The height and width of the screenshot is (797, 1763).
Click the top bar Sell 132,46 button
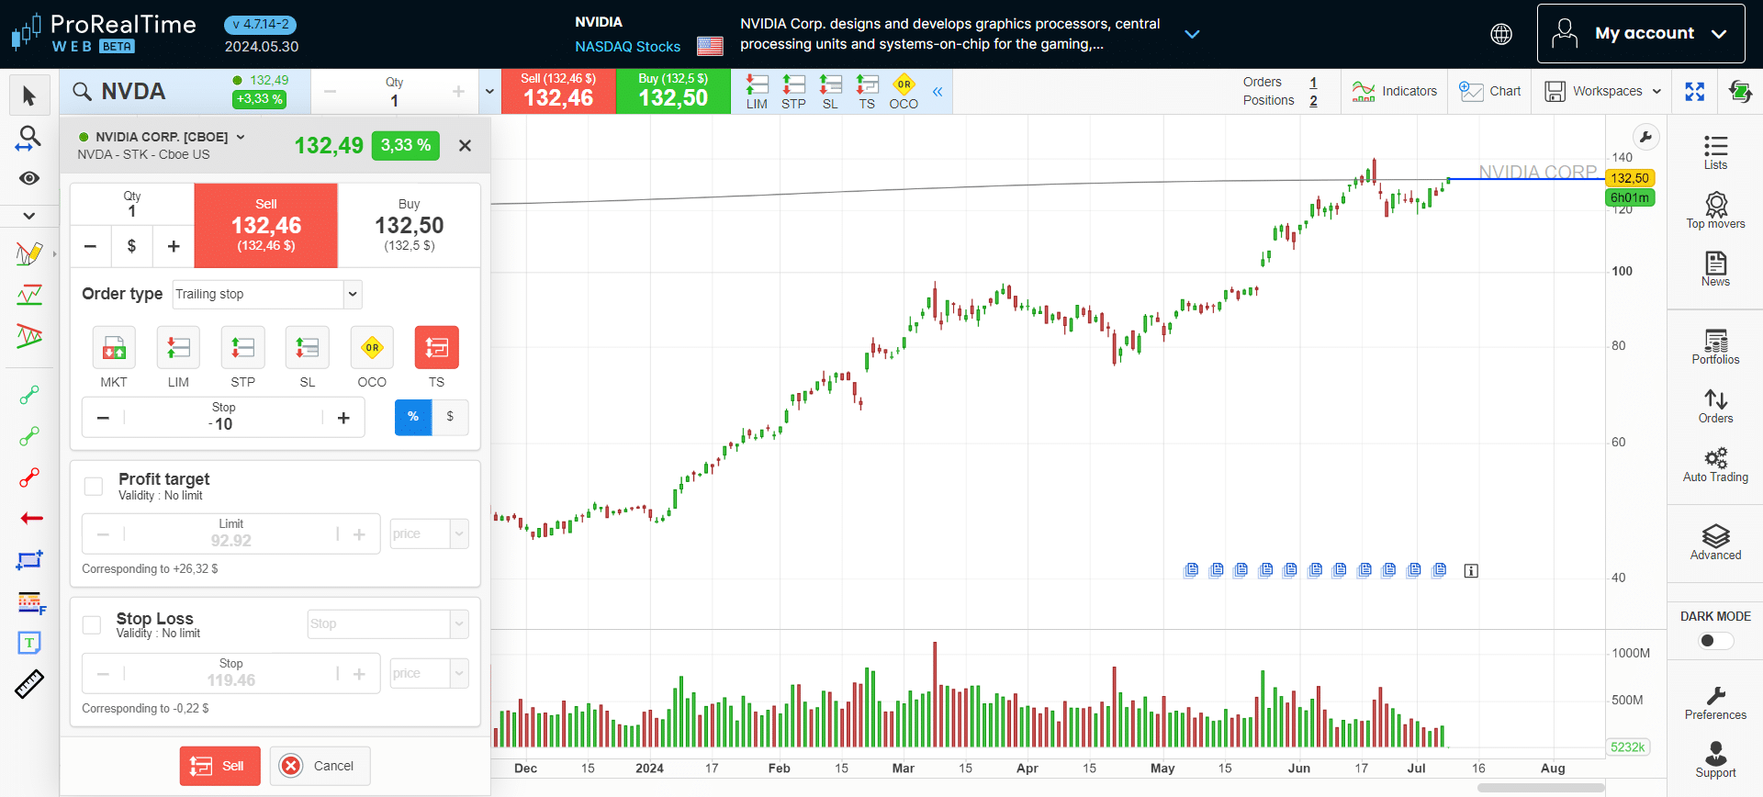click(558, 91)
